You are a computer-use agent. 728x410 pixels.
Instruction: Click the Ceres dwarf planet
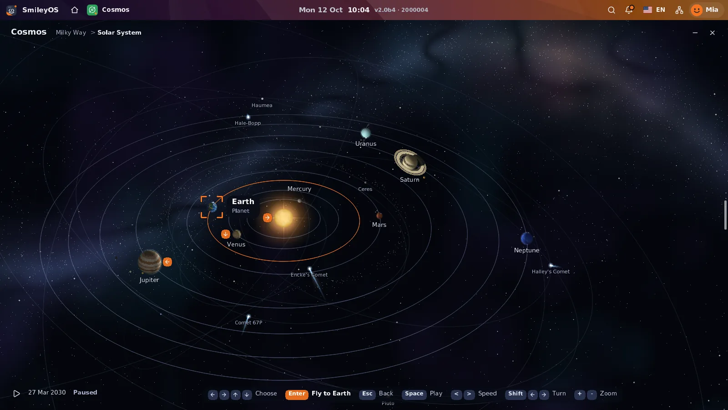pos(365,183)
